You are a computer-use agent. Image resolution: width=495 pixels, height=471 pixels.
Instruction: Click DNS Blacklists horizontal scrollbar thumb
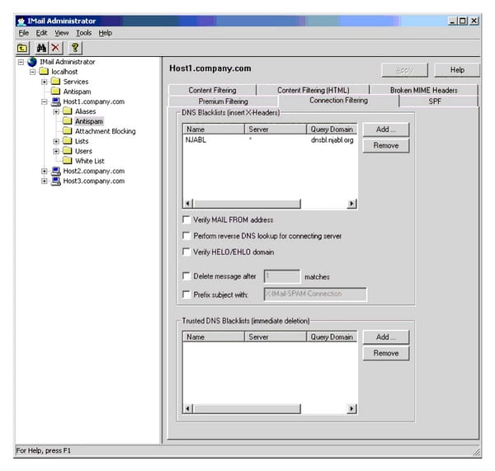point(247,204)
